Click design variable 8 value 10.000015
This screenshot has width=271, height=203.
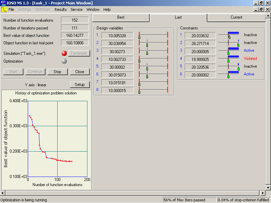pos(117,90)
